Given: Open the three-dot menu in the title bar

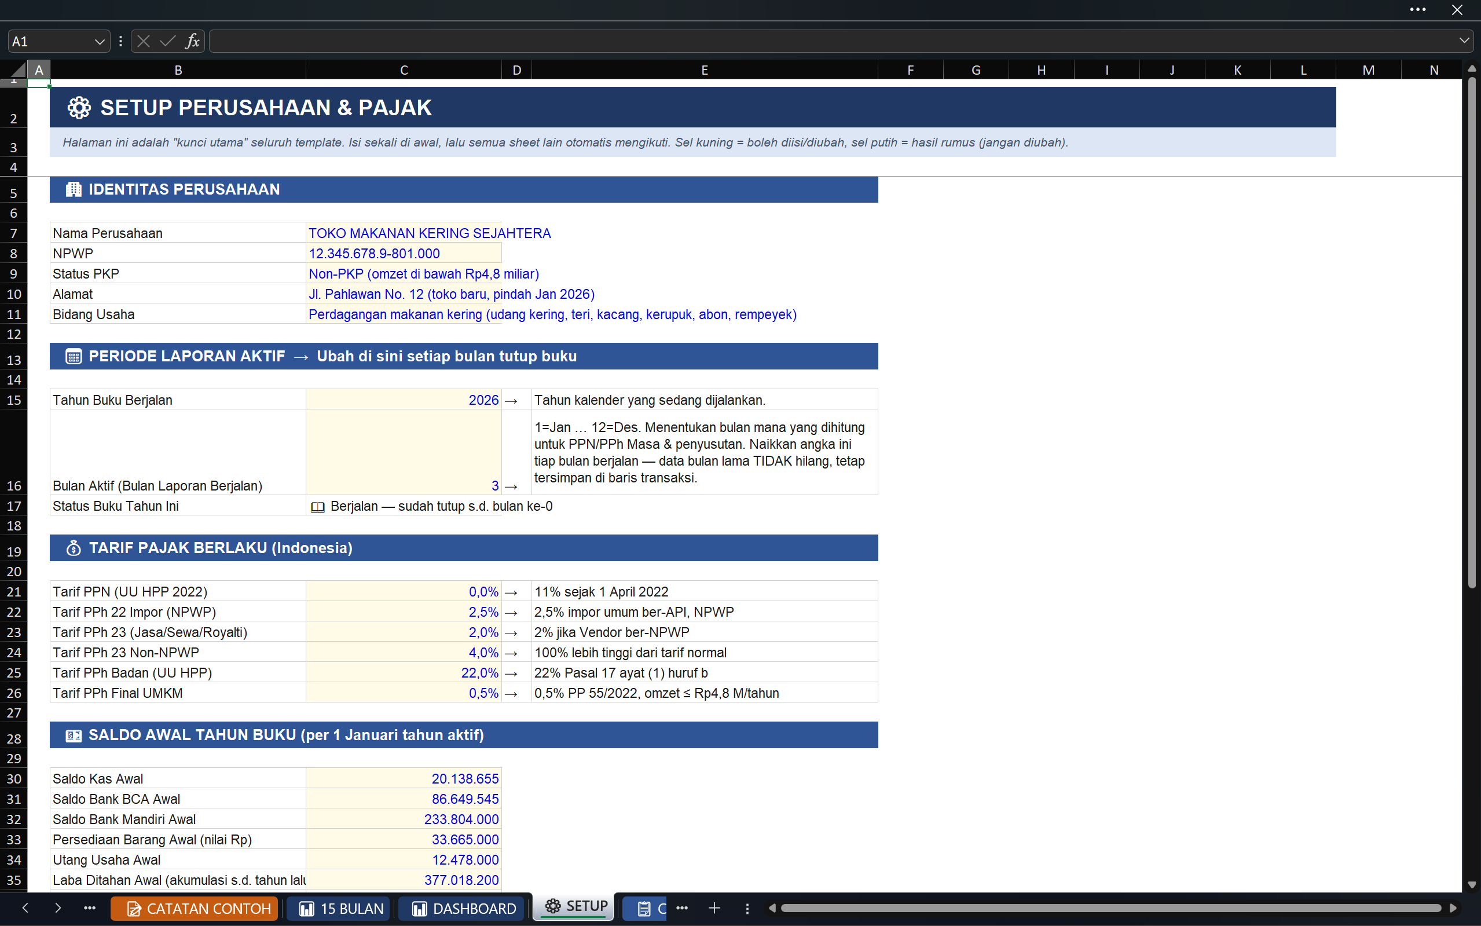Looking at the screenshot, I should (1418, 10).
